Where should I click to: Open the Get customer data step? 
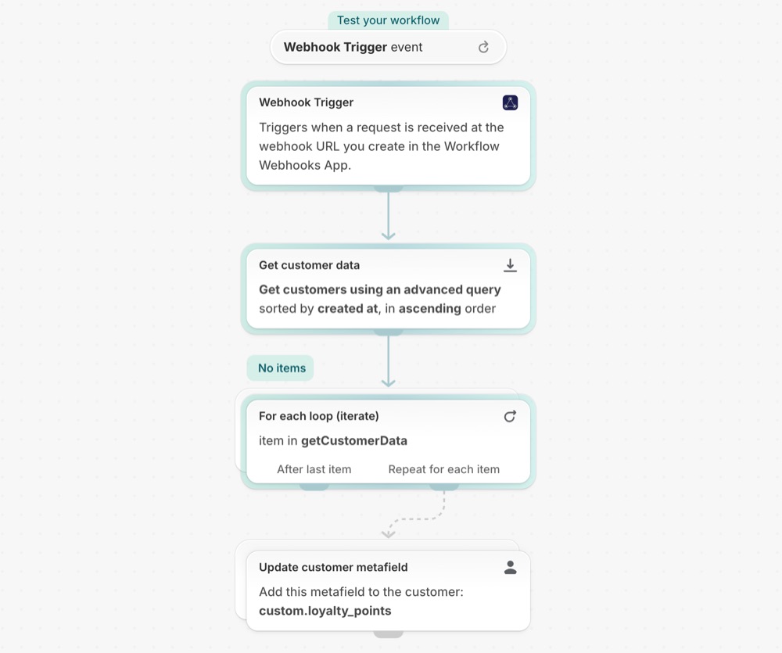click(388, 289)
